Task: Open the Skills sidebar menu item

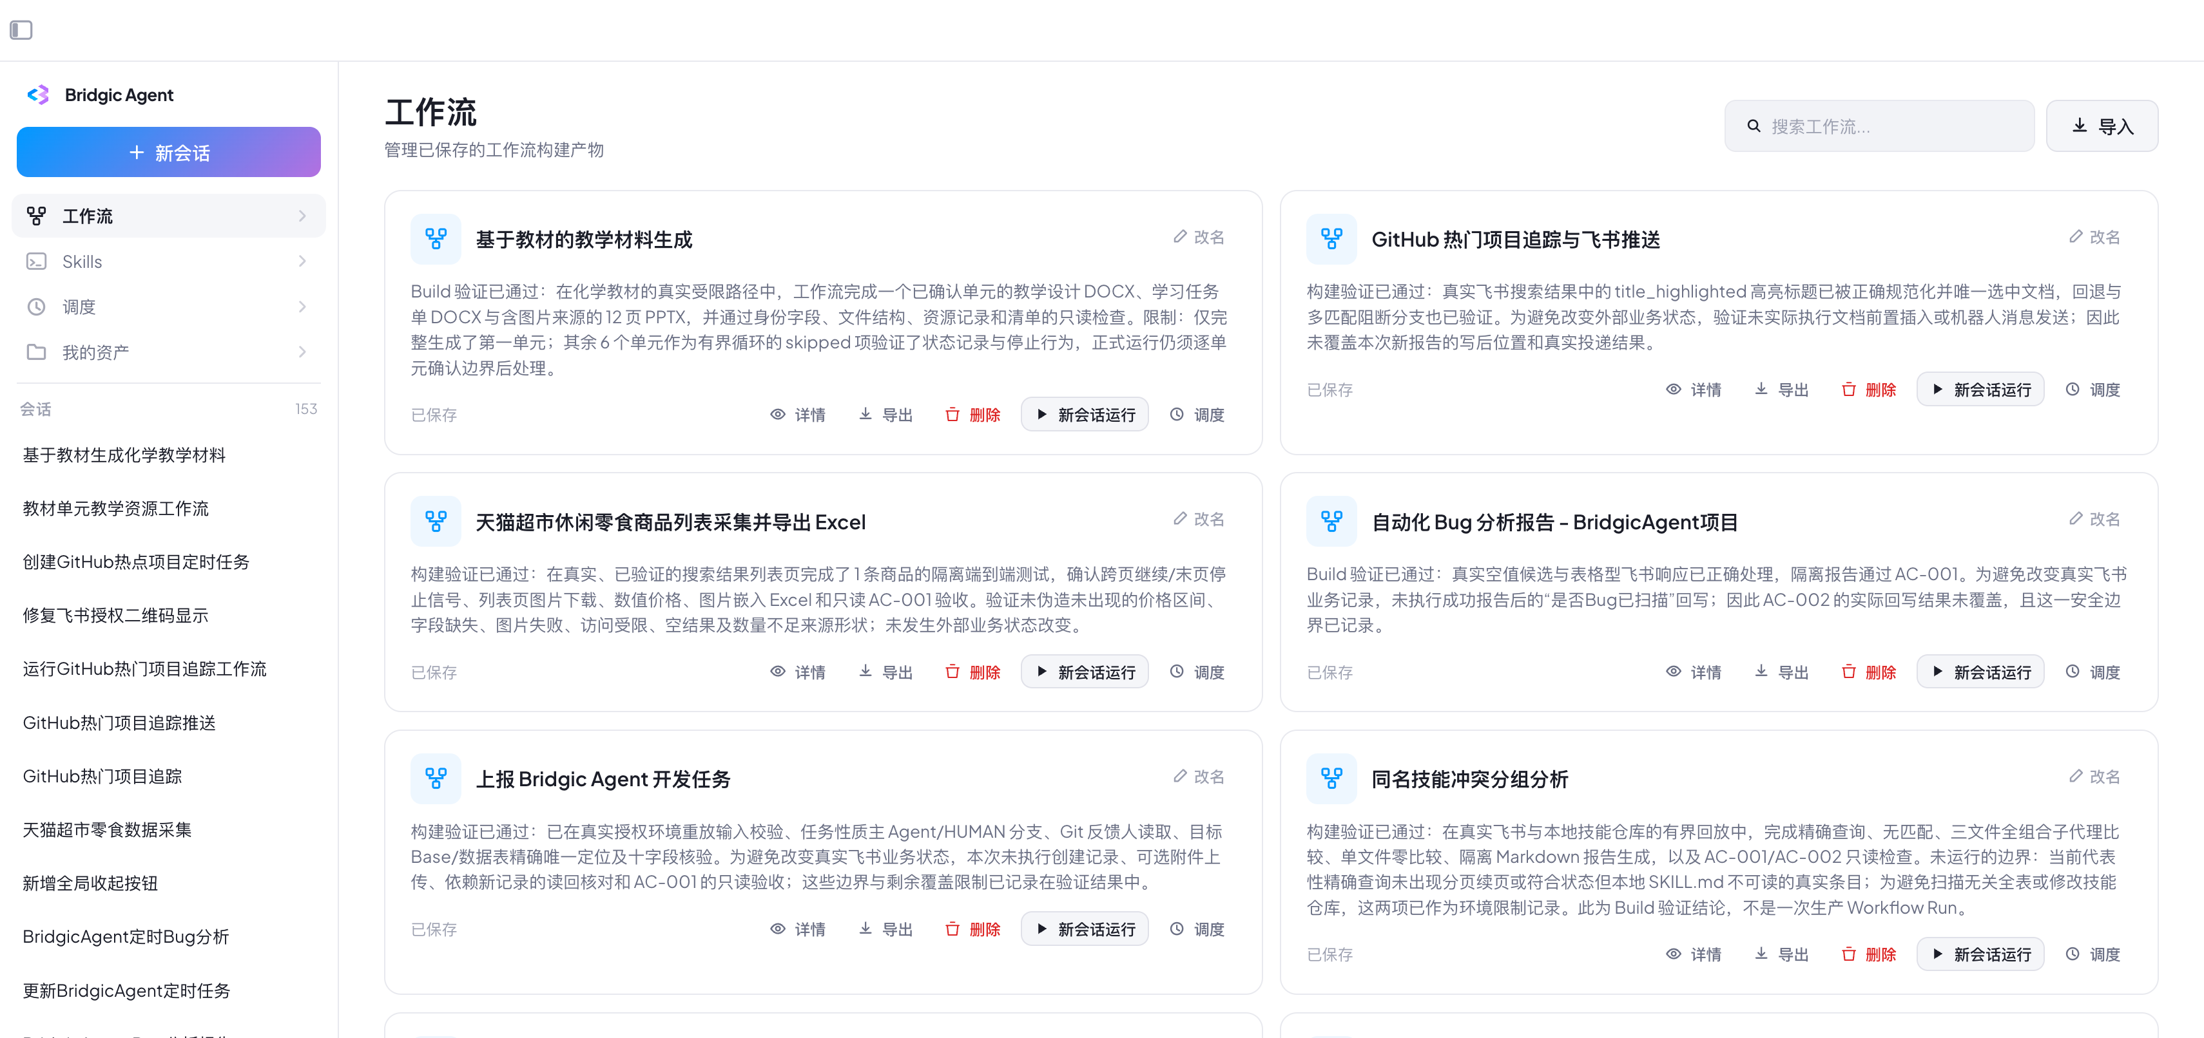Action: click(x=169, y=261)
